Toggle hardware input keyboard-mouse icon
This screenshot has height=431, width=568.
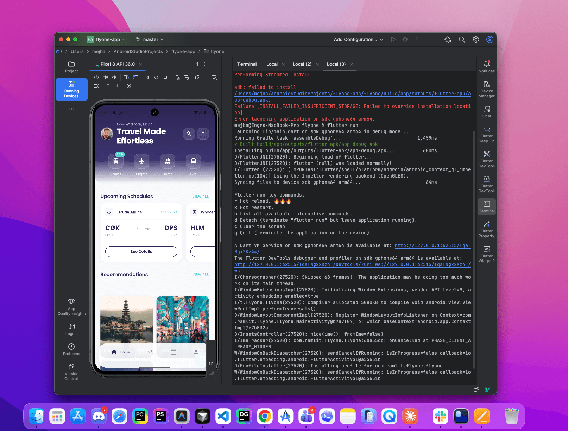[186, 77]
